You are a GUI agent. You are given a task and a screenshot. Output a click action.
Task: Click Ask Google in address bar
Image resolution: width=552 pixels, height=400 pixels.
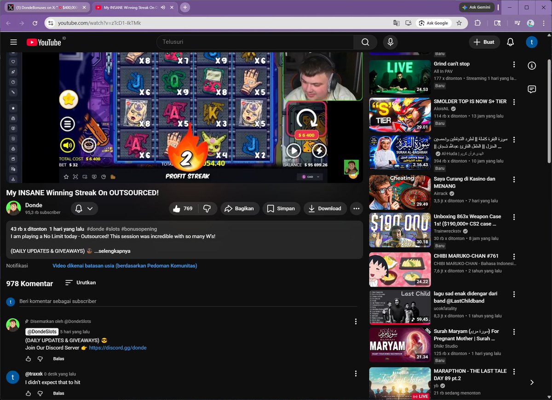coord(433,23)
